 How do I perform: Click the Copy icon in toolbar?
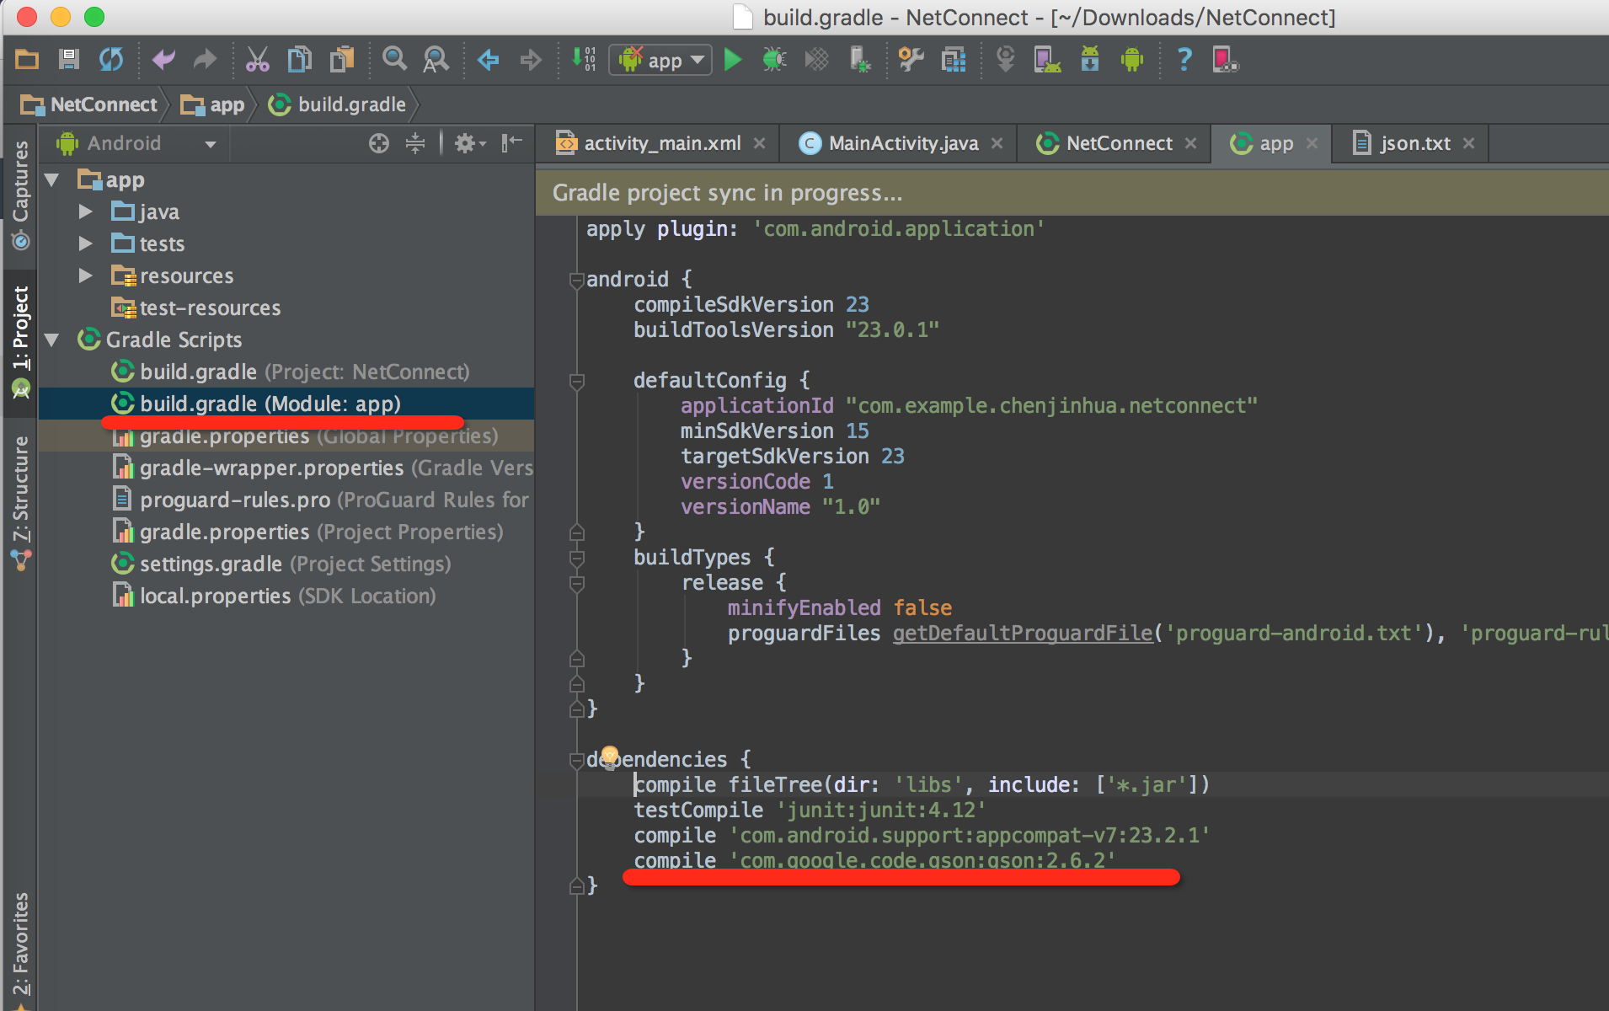coord(299,59)
